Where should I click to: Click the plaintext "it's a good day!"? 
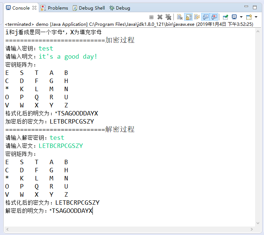point(68,56)
